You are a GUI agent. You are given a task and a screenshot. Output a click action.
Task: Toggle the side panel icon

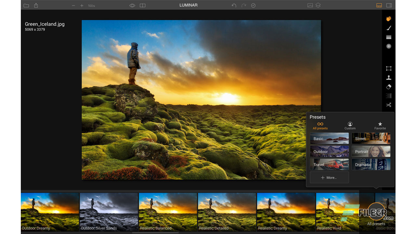point(389,6)
